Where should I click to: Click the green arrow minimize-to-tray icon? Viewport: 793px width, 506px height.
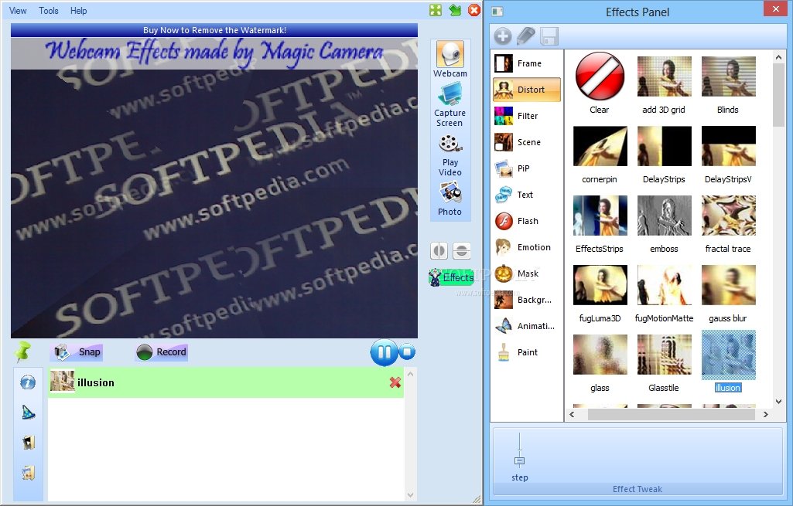(x=455, y=10)
